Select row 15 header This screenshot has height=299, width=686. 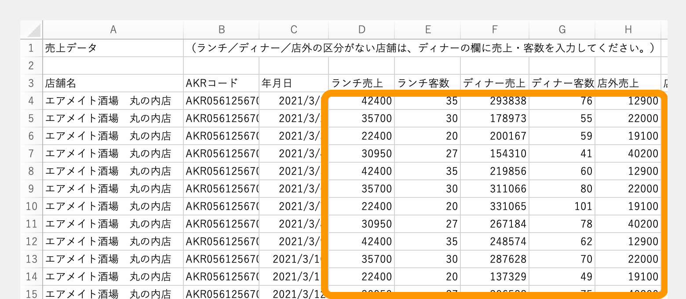click(x=32, y=292)
